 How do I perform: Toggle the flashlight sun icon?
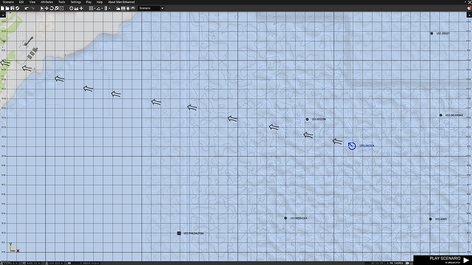point(128,8)
